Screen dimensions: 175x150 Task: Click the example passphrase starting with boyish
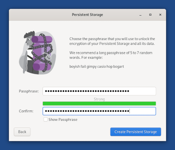click(97, 67)
